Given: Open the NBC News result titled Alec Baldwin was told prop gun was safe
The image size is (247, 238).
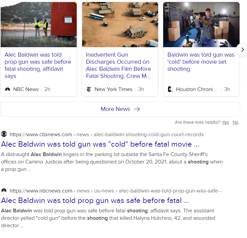Looking at the screenshot, I should (x=95, y=201).
